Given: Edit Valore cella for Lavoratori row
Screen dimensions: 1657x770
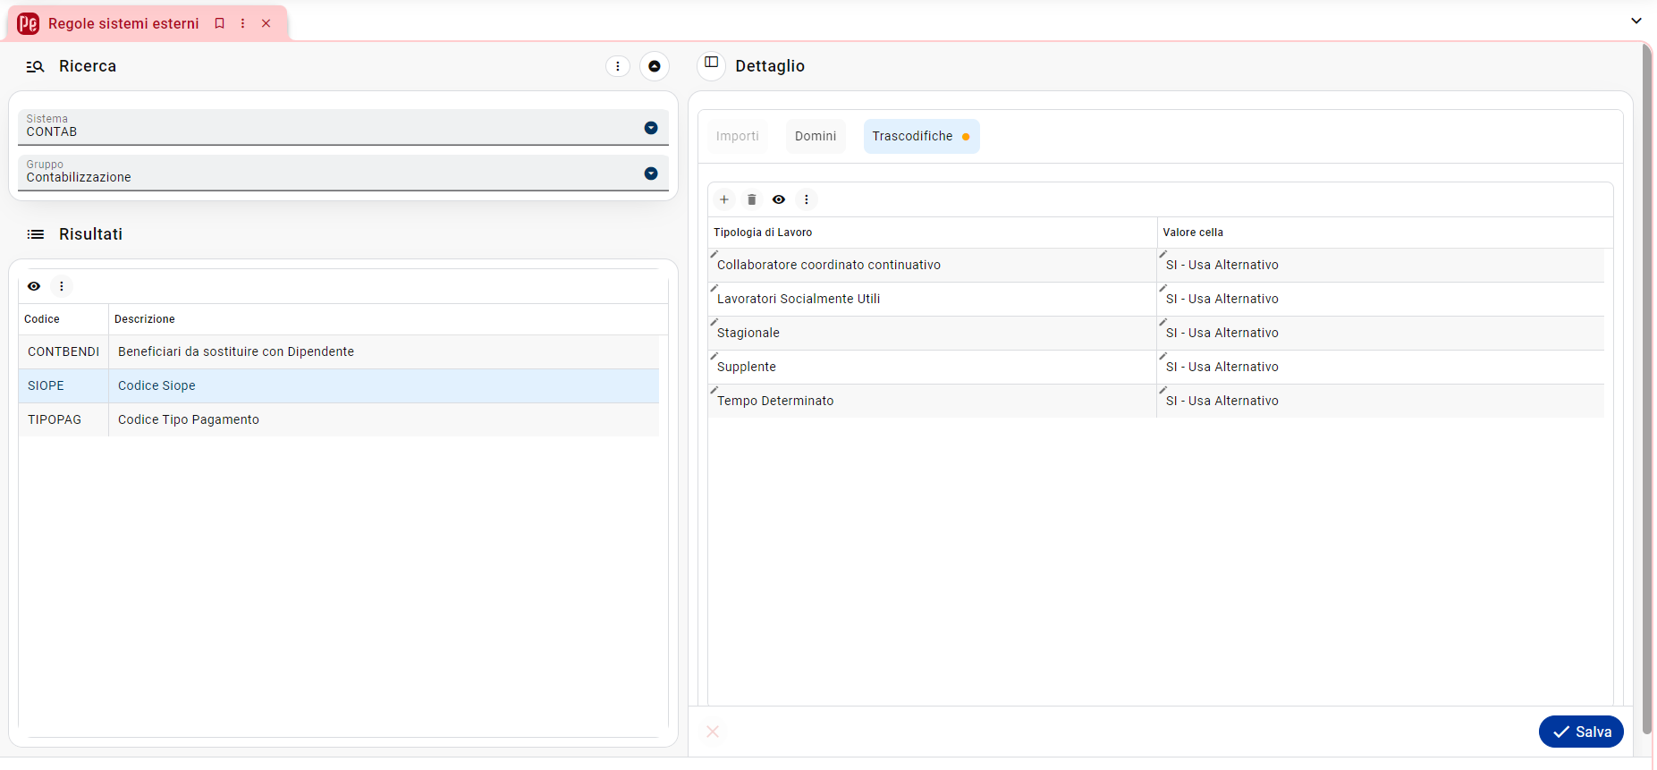Looking at the screenshot, I should point(1381,299).
